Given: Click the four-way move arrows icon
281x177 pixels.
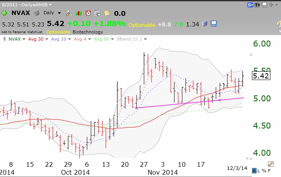Looking at the screenshot, I should click(271, 5).
